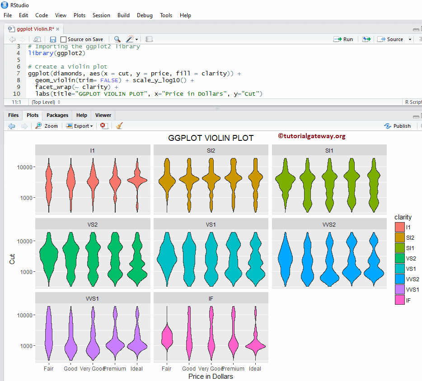Open Find/Replace with the magnifying glass icon

point(116,39)
